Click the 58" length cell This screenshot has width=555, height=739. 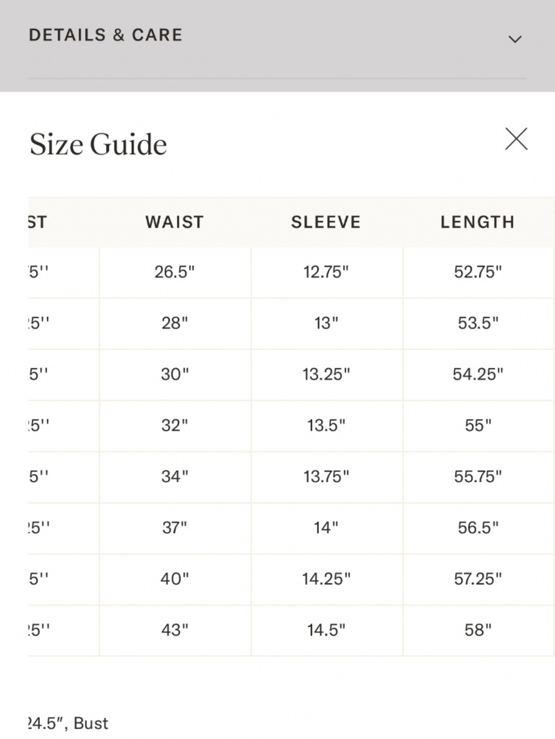pos(478,630)
